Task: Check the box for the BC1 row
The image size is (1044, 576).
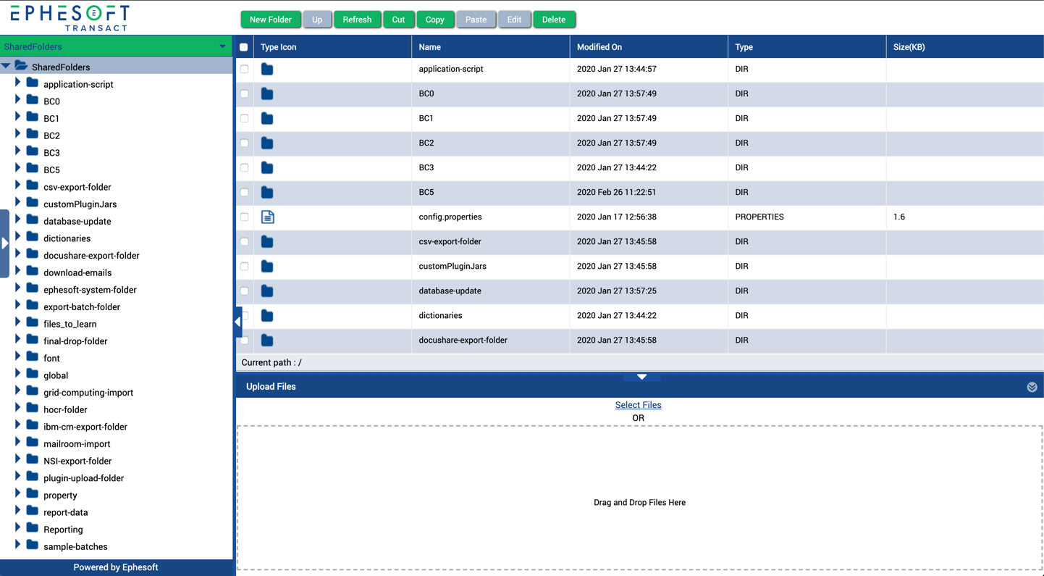Action: (244, 119)
